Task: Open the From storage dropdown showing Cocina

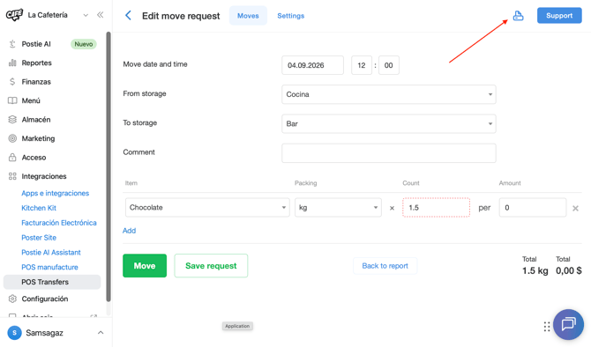Action: (x=389, y=94)
